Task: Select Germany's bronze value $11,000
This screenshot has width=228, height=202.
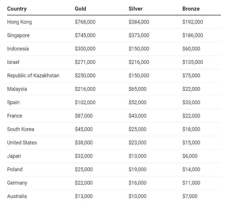Action: [191, 183]
